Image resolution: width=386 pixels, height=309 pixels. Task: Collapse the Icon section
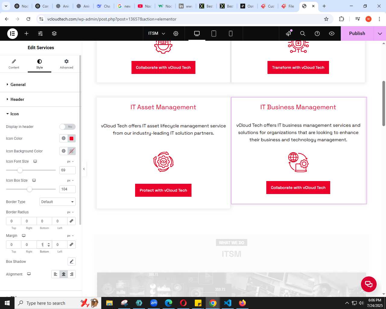41,114
